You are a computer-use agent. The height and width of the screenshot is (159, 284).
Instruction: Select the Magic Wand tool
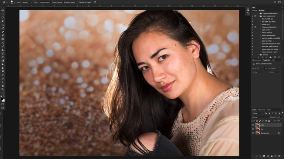(3, 21)
